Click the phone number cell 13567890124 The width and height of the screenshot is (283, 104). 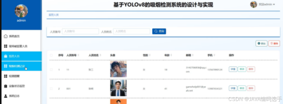215,70
